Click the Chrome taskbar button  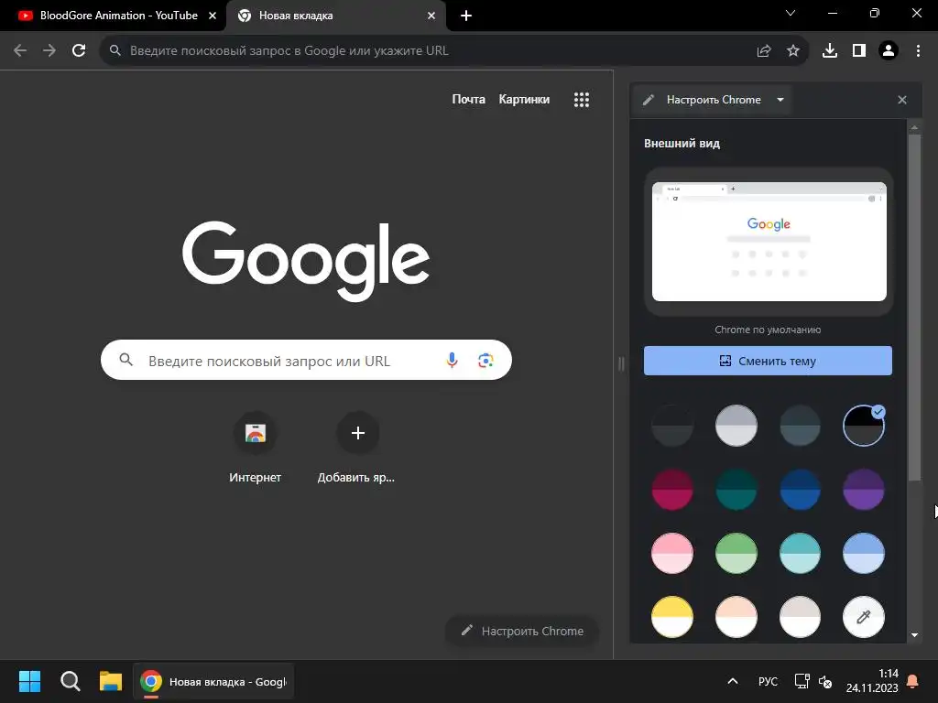tap(213, 681)
